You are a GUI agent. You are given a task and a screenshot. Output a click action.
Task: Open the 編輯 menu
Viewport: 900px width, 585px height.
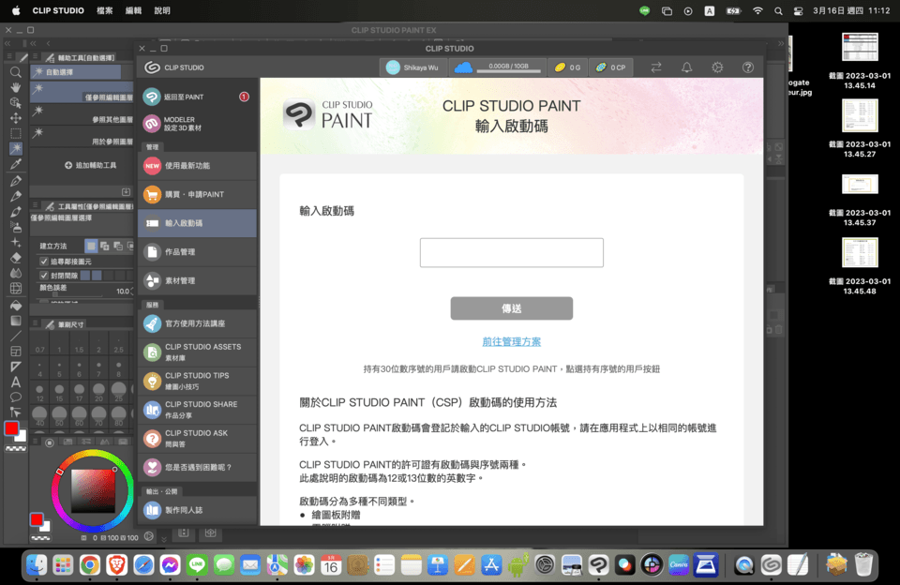click(133, 10)
